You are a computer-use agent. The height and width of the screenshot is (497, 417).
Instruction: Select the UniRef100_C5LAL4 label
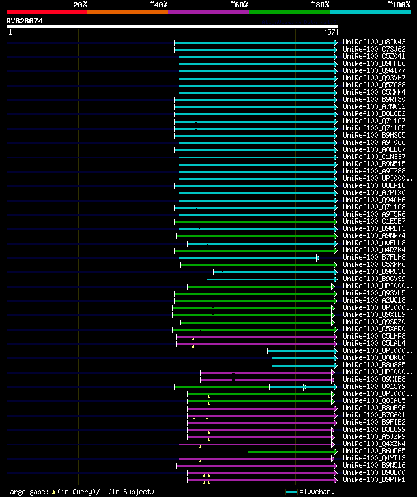click(x=374, y=343)
